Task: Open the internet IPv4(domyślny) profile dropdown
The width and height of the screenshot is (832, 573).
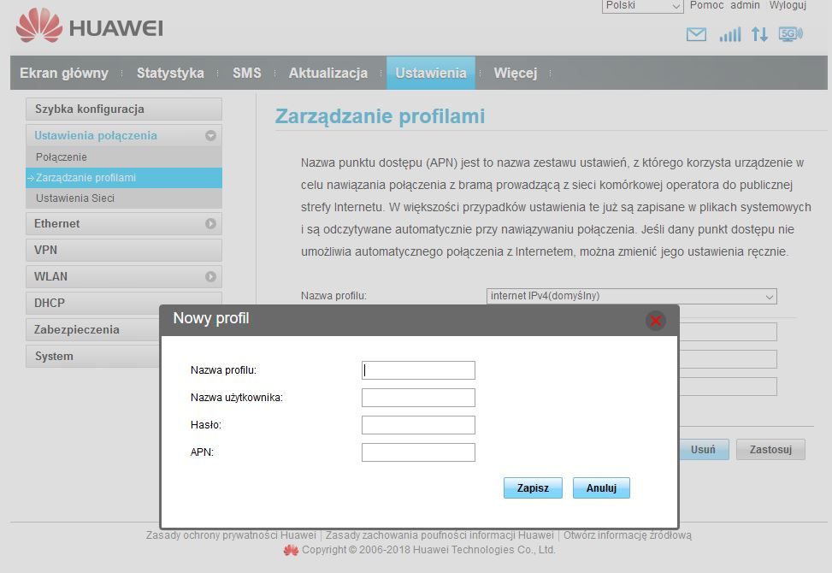Action: point(631,296)
